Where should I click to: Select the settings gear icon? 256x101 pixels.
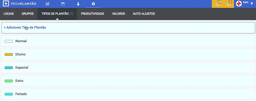(x=93, y=4)
